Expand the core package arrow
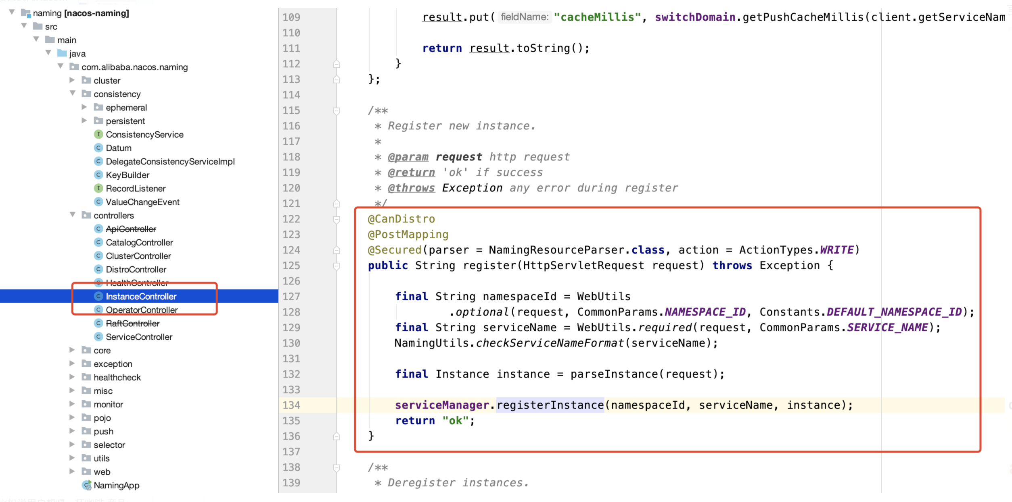 point(72,350)
